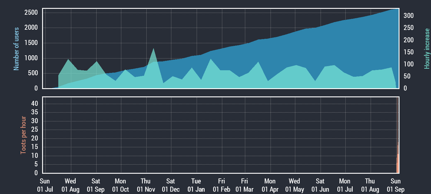Click the 'Number of users' axis title
431x194 pixels.
click(x=16, y=49)
